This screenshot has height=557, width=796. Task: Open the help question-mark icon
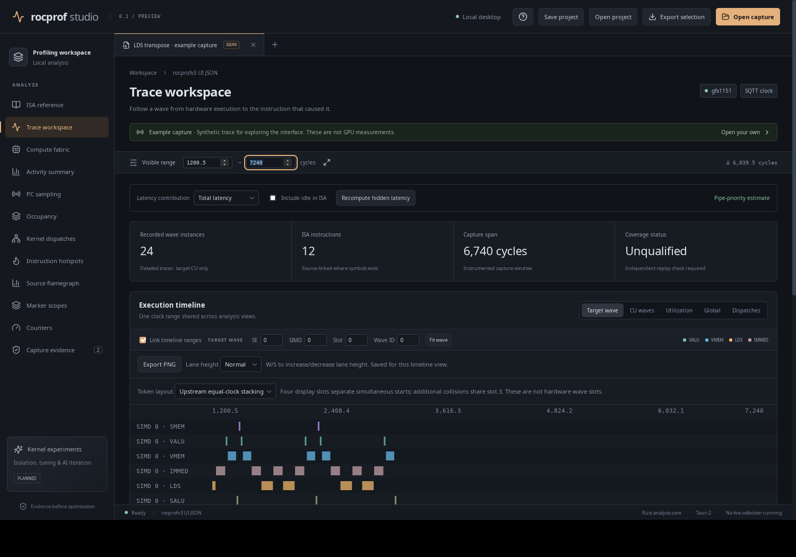(523, 17)
